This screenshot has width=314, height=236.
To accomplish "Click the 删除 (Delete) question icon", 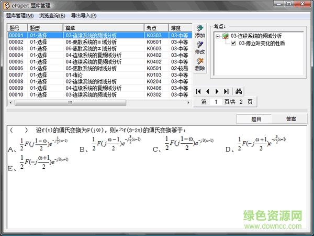I will pos(199,64).
